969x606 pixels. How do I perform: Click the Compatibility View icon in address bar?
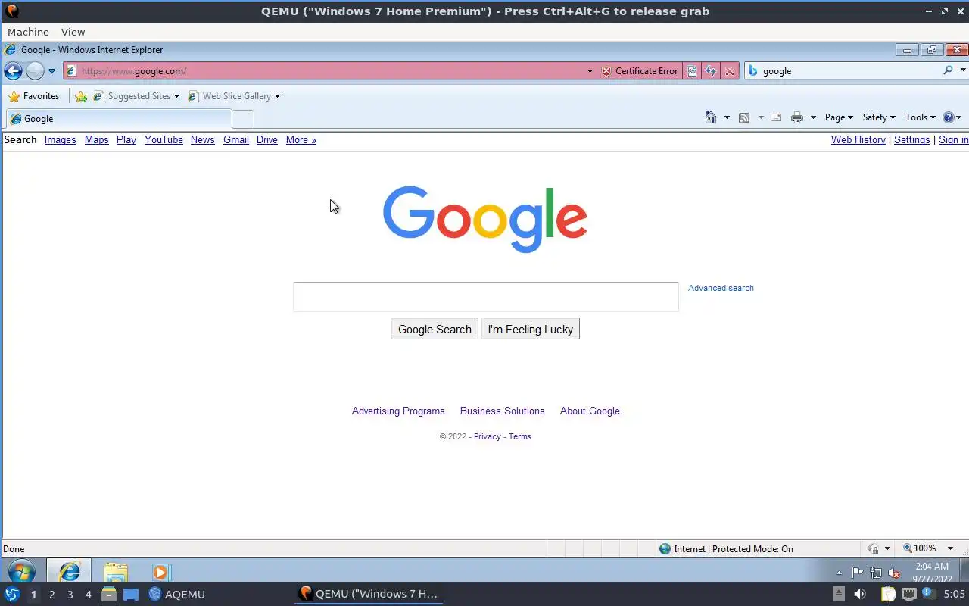(692, 71)
